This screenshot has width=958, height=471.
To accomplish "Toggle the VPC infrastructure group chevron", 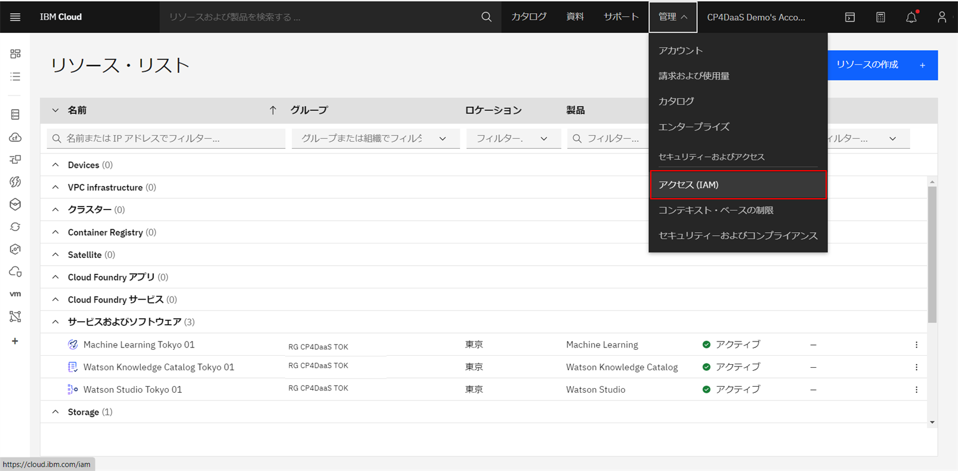I will [55, 187].
